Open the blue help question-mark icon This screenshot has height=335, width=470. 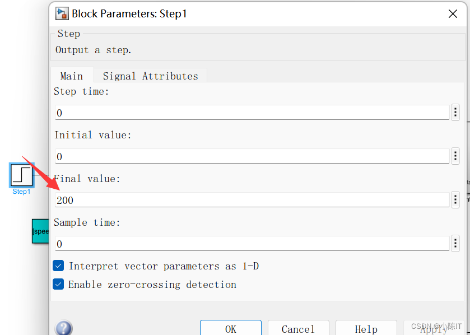64,328
